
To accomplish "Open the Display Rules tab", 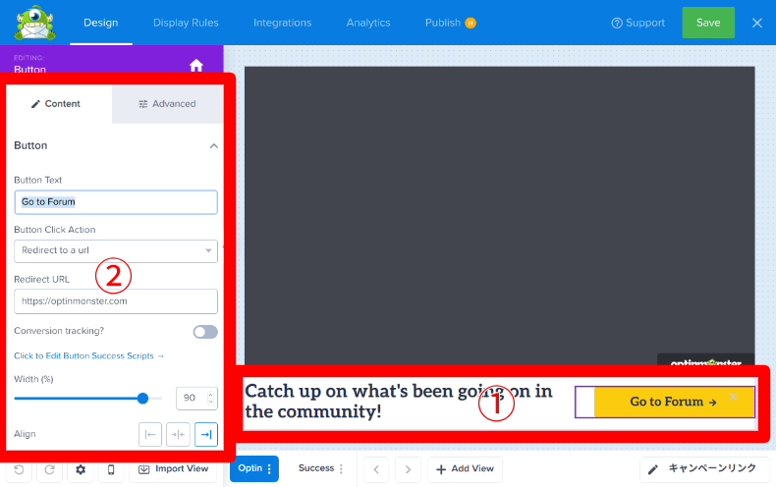I will coord(186,23).
